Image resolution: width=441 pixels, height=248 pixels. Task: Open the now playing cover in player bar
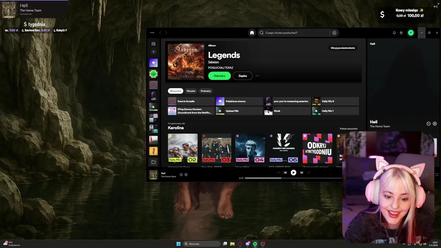153,175
